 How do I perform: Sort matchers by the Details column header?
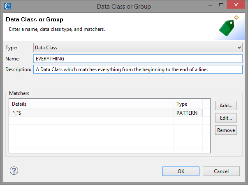tap(92, 104)
